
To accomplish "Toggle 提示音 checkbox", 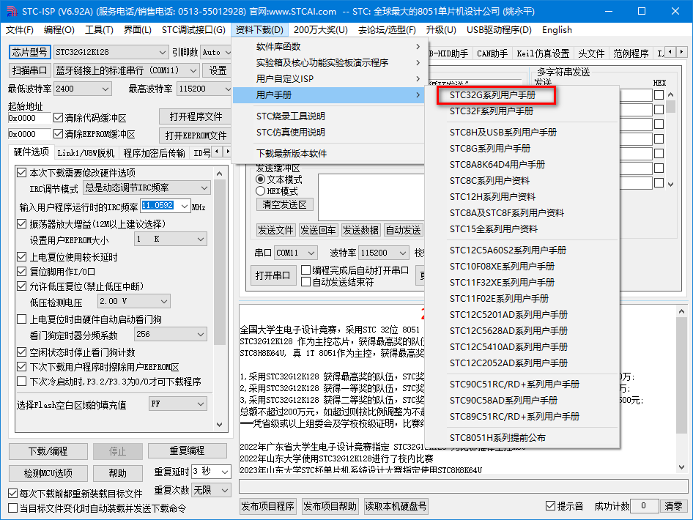I will point(550,506).
